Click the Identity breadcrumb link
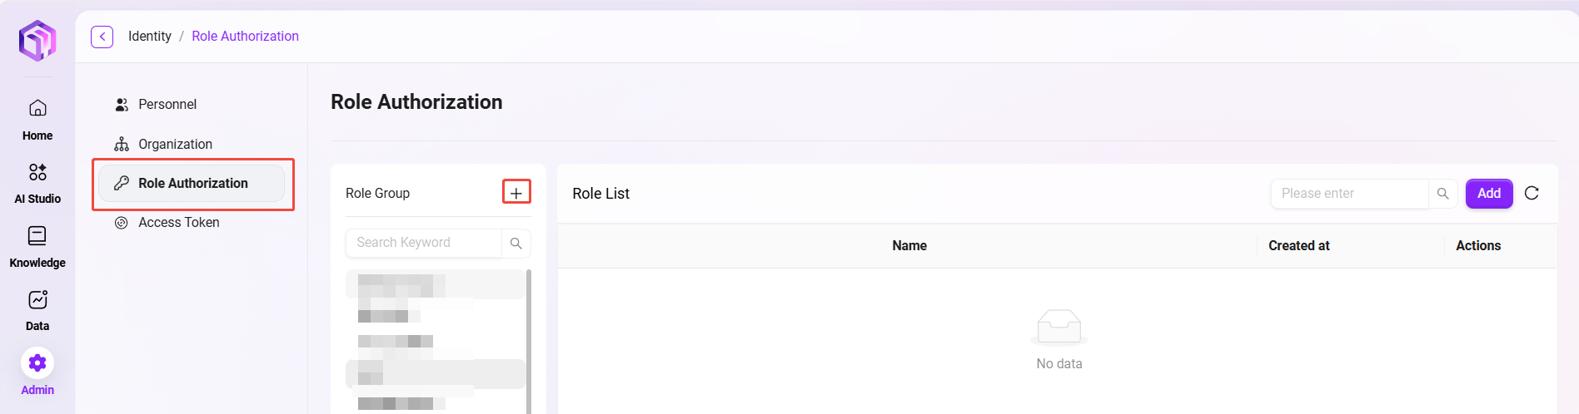This screenshot has width=1579, height=414. [150, 37]
